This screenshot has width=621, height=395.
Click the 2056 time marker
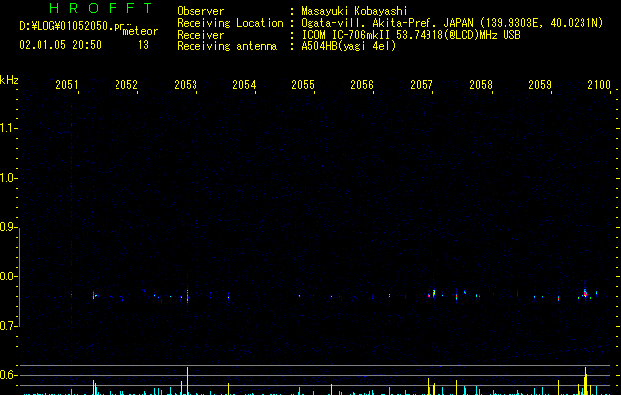pyautogui.click(x=362, y=85)
